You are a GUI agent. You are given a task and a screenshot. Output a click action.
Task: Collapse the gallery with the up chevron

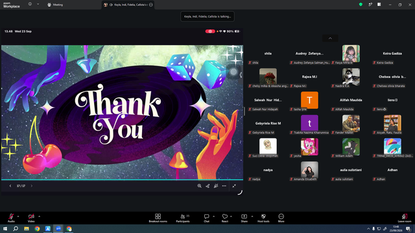coord(330,38)
